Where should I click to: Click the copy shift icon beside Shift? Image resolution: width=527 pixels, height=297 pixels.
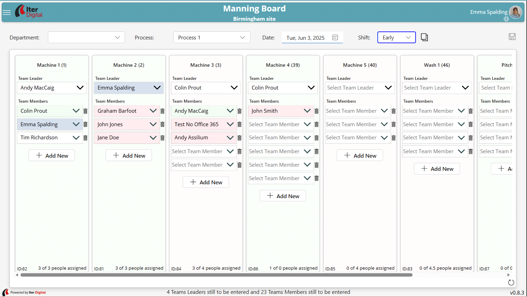424,37
